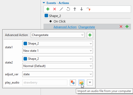Choose audio from project resources icon
Screen dimensions: 133x95
pos(73,82)
